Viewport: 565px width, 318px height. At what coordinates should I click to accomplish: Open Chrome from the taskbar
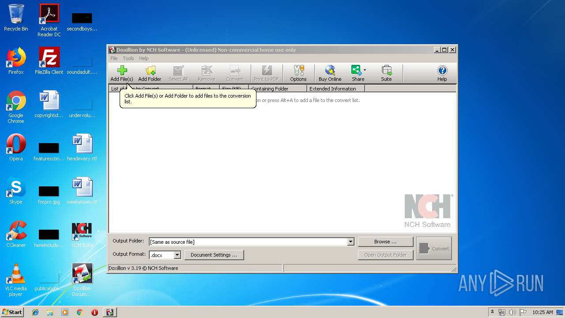pyautogui.click(x=79, y=312)
